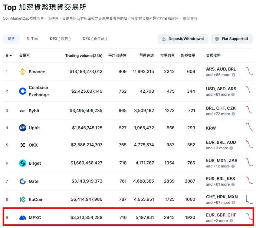Sort by 每週造訪 column header
256x228 pixels.
[x=146, y=55]
